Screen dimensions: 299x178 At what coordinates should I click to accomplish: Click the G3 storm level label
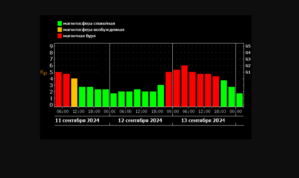tap(248, 59)
